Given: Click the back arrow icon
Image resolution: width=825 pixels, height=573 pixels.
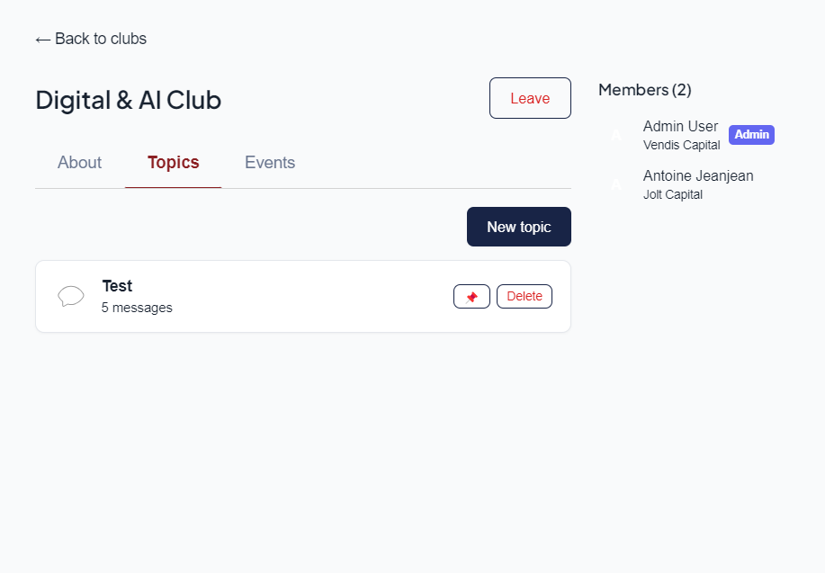Looking at the screenshot, I should point(42,40).
